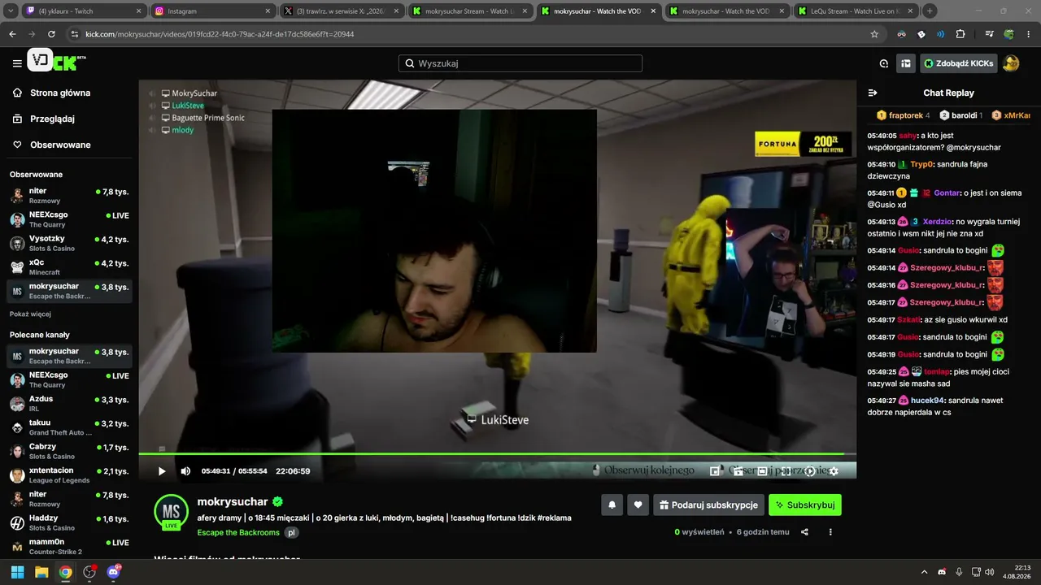Click Podaruj subskrypcje gift button

coord(708,505)
